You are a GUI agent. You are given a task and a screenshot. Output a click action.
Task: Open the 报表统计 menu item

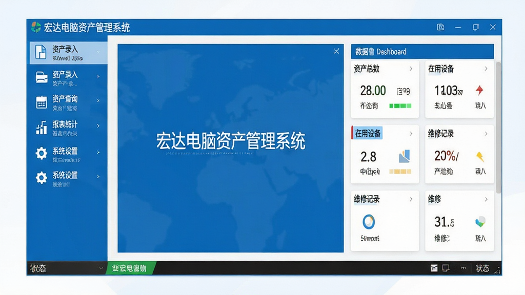pos(68,128)
